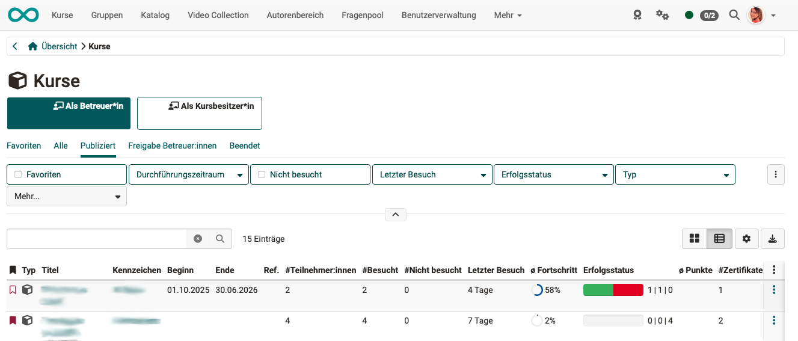Image resolution: width=798 pixels, height=341 pixels.
Task: Switch to table list view
Action: 719,239
